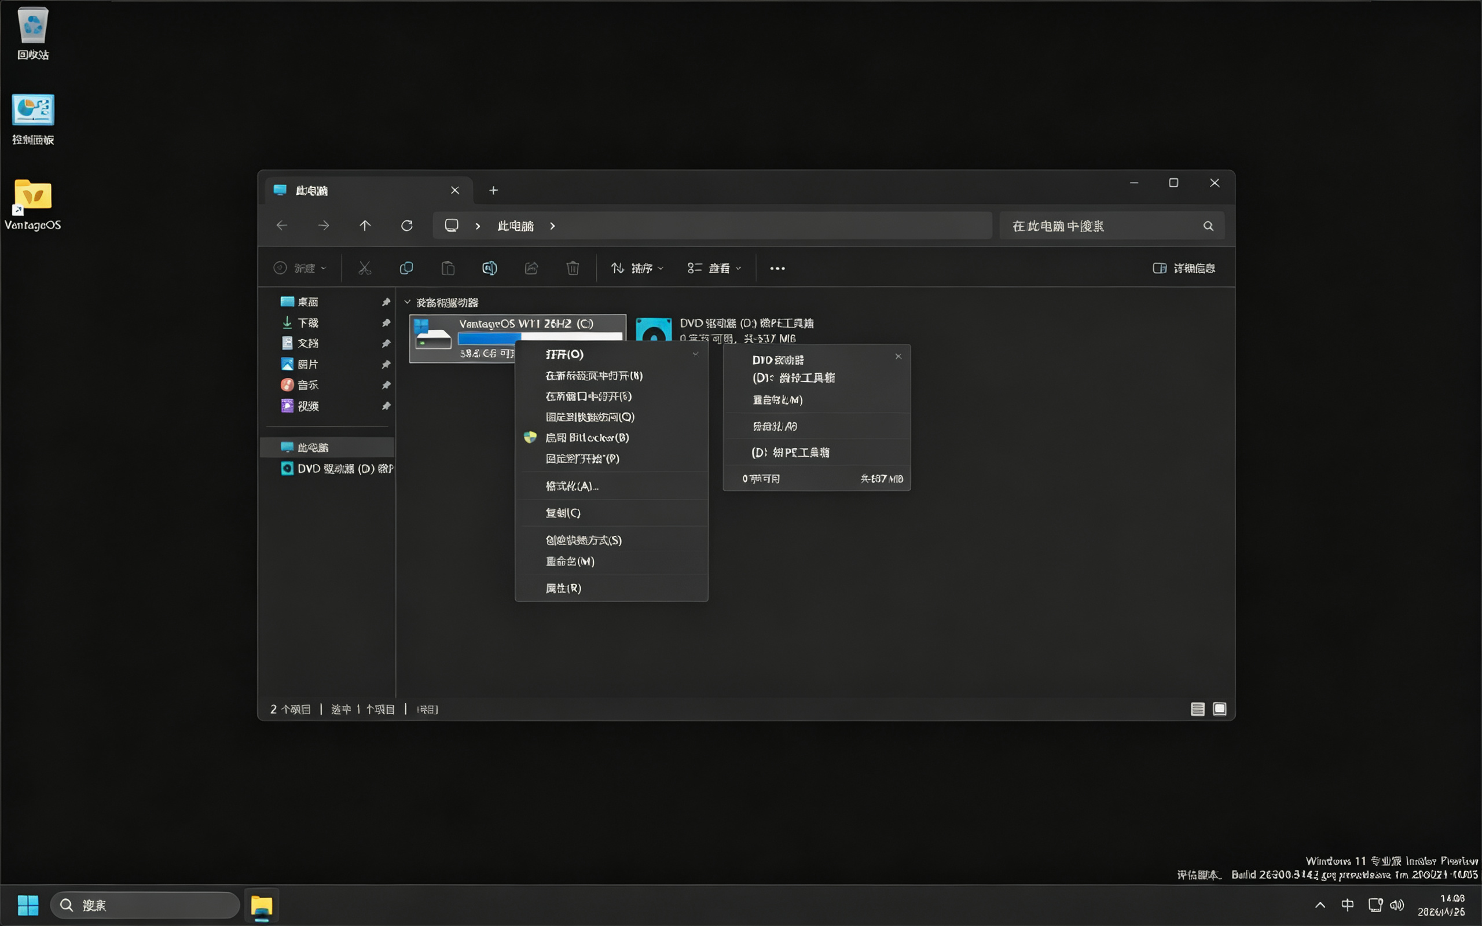
Task: Click the Share icon in Explorer toolbar
Action: (x=531, y=268)
